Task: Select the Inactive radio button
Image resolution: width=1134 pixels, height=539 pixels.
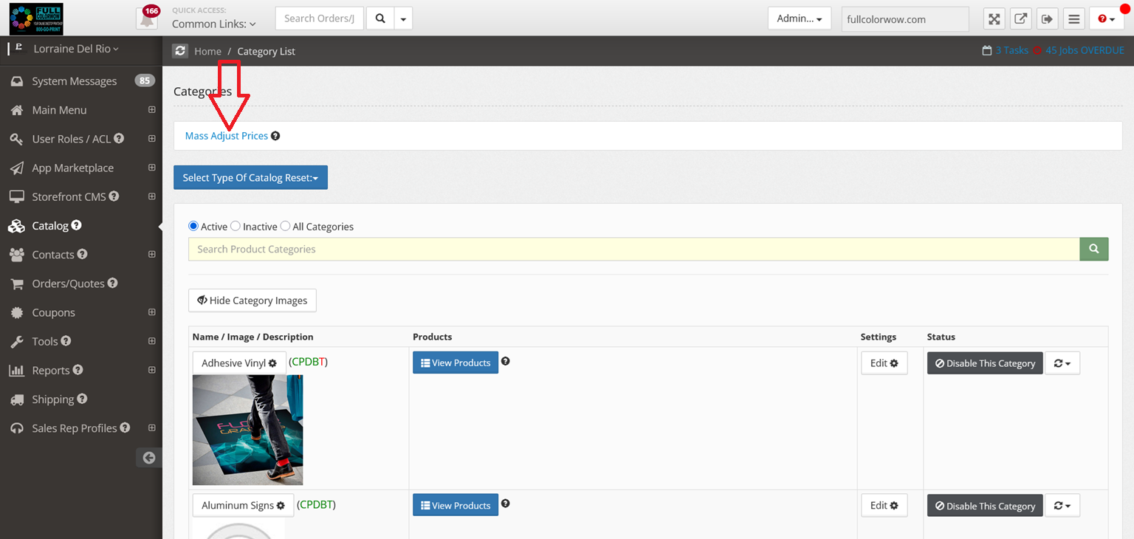Action: [236, 226]
